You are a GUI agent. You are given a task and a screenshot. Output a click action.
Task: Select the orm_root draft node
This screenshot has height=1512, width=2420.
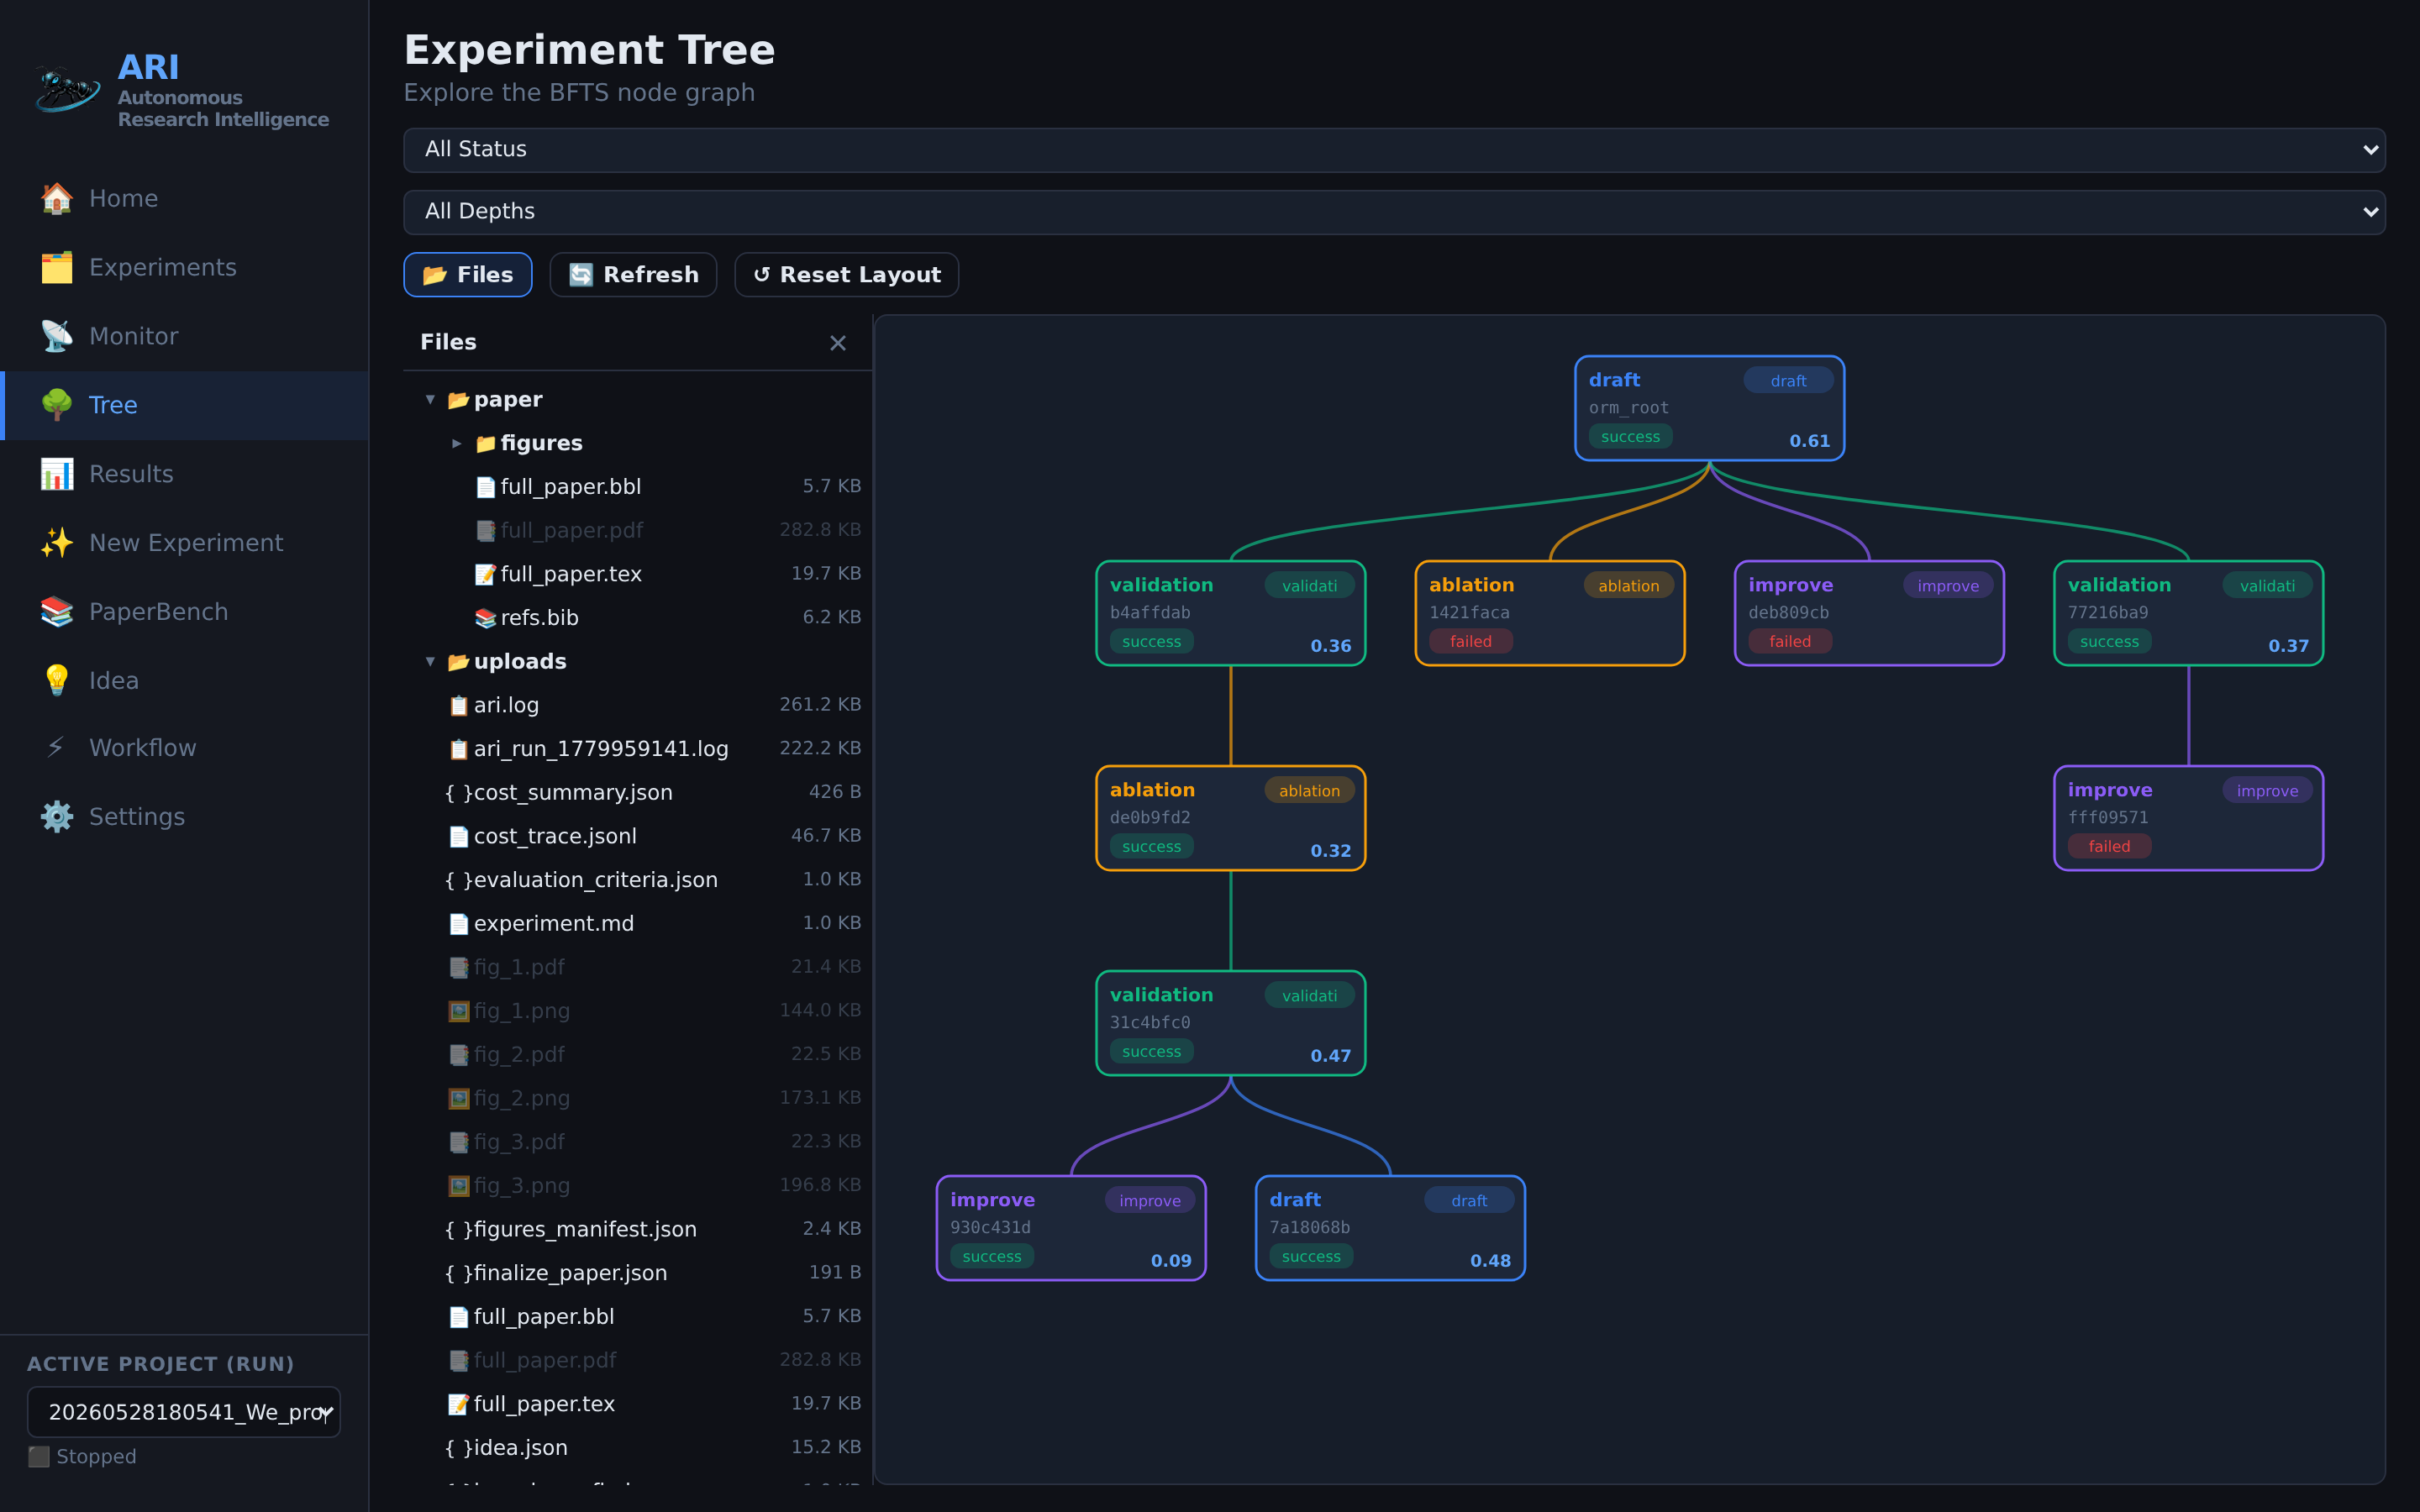(x=1709, y=408)
